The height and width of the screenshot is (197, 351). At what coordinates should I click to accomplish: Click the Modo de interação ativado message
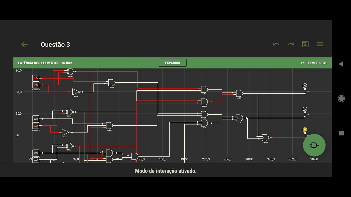(x=166, y=171)
